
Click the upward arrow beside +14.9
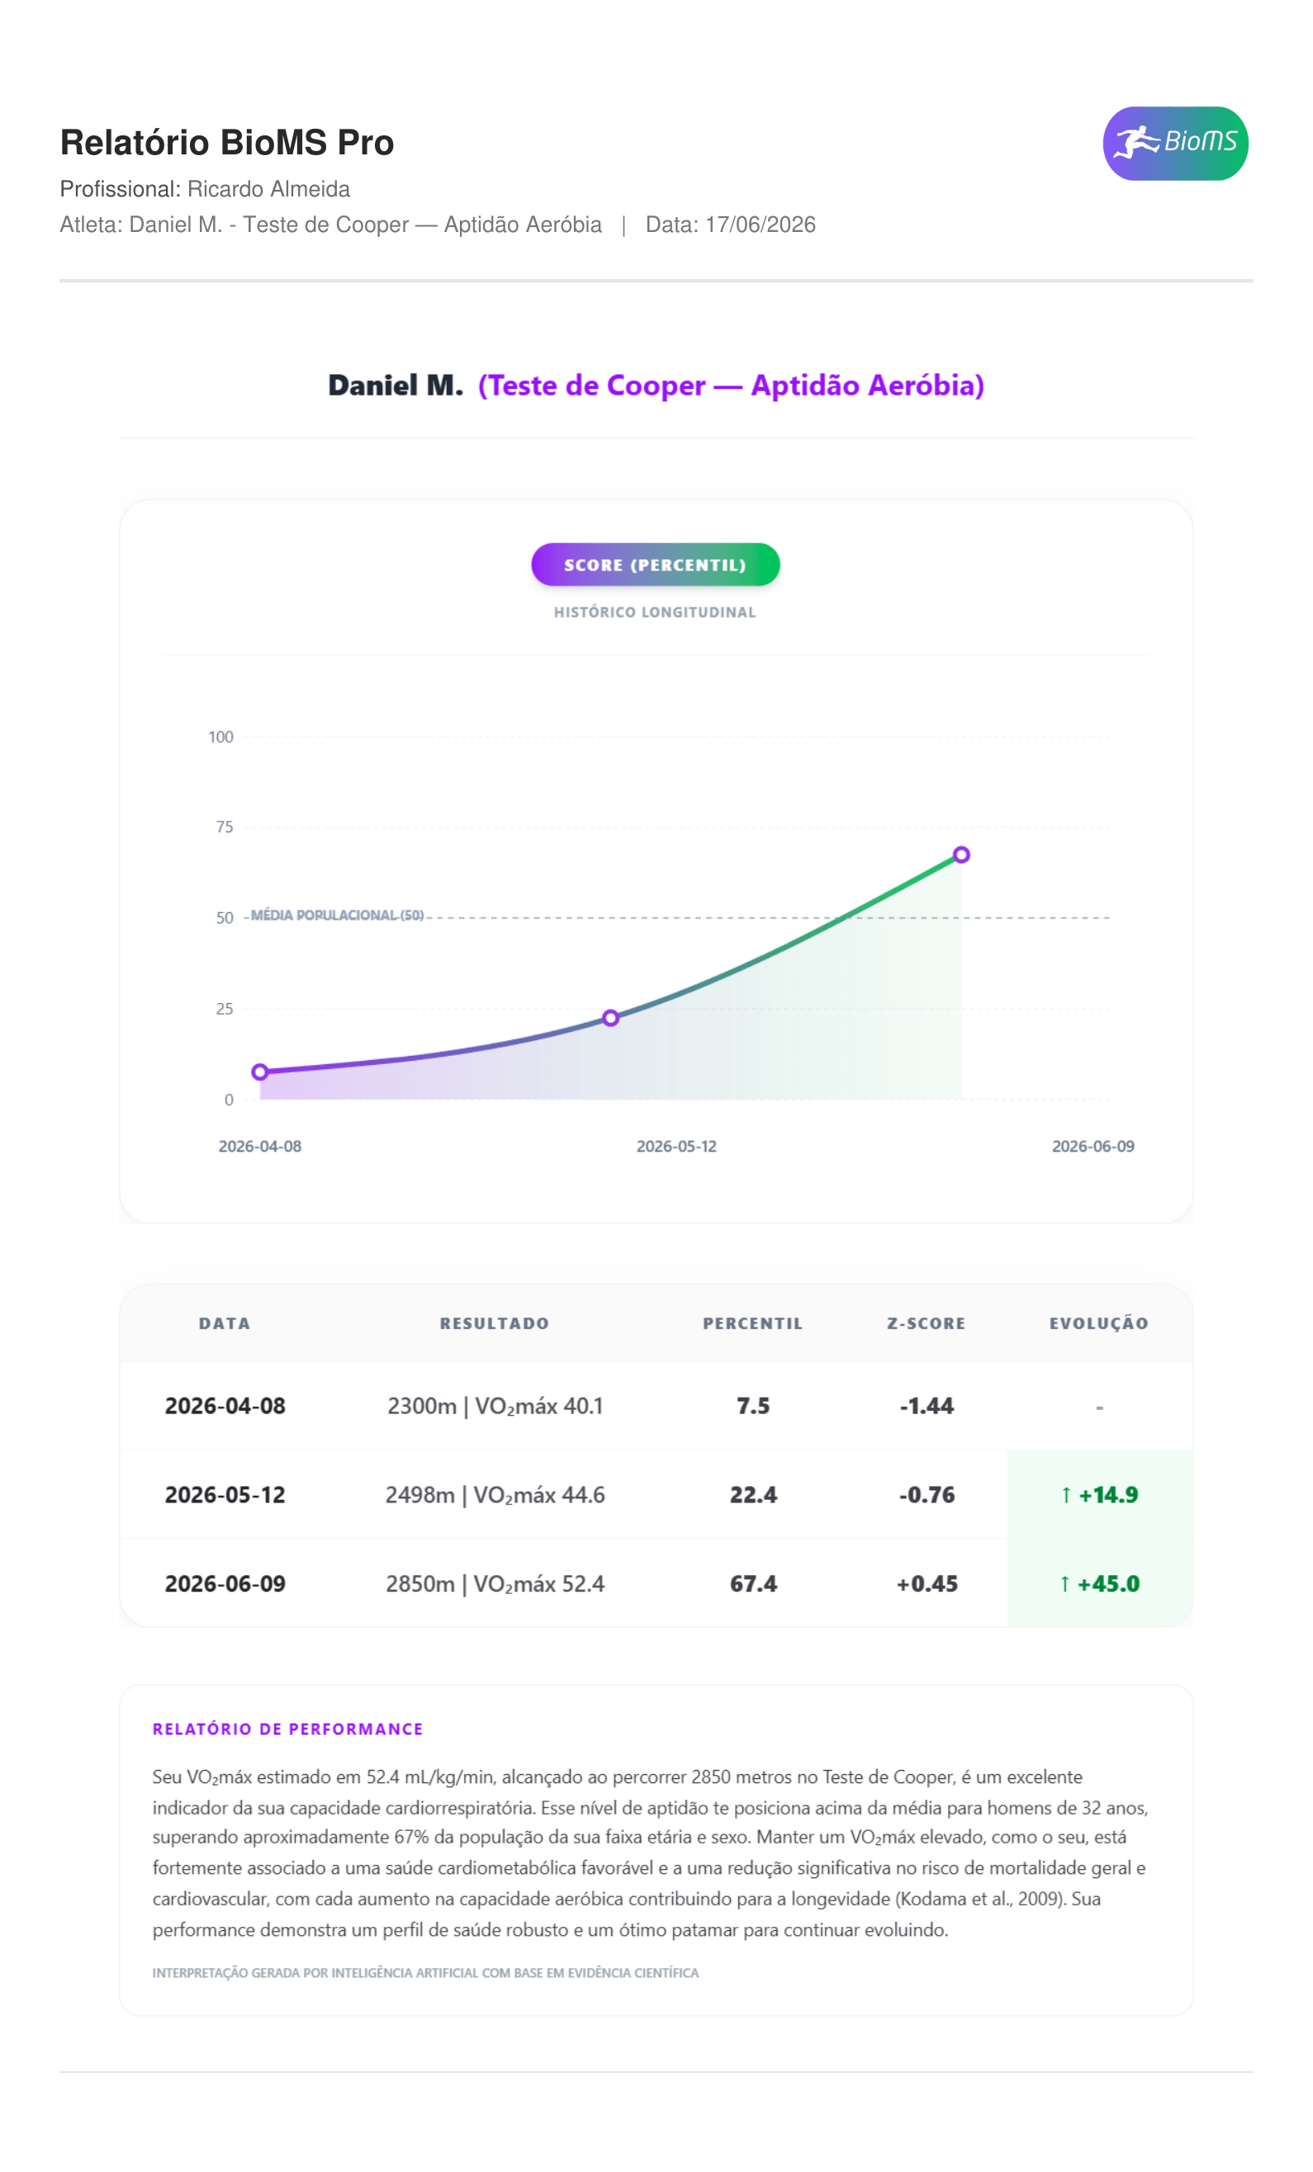pos(1066,1495)
